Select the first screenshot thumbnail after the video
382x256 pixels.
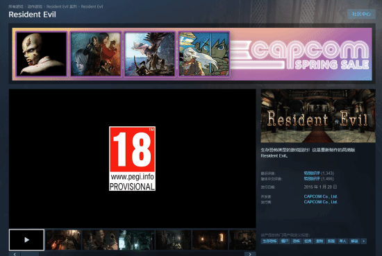(63, 239)
